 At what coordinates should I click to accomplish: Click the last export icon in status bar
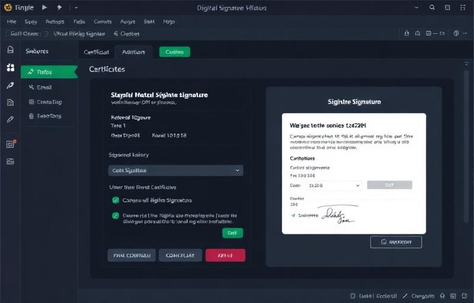click(x=465, y=296)
